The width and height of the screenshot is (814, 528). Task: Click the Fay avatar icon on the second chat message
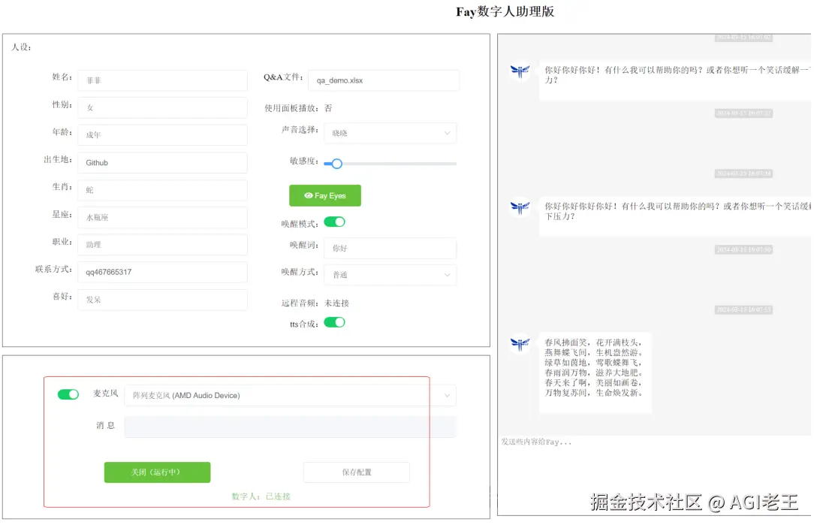click(520, 207)
